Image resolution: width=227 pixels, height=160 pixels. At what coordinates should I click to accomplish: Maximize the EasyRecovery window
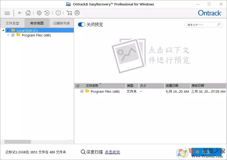[x=209, y=4]
